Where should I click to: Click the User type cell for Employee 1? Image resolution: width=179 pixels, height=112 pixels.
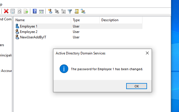(76, 26)
